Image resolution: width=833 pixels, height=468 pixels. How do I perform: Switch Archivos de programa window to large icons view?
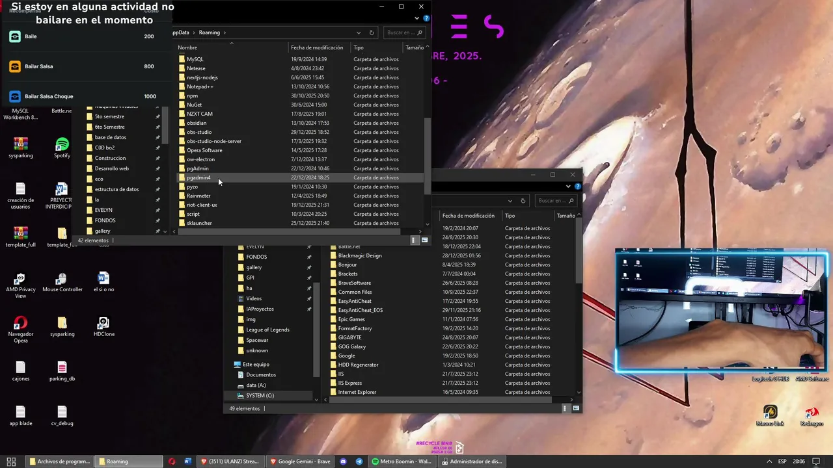(x=575, y=409)
